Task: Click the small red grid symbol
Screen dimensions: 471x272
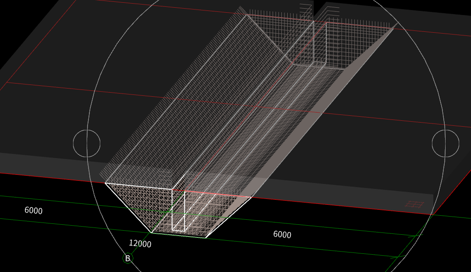Action: 415,204
